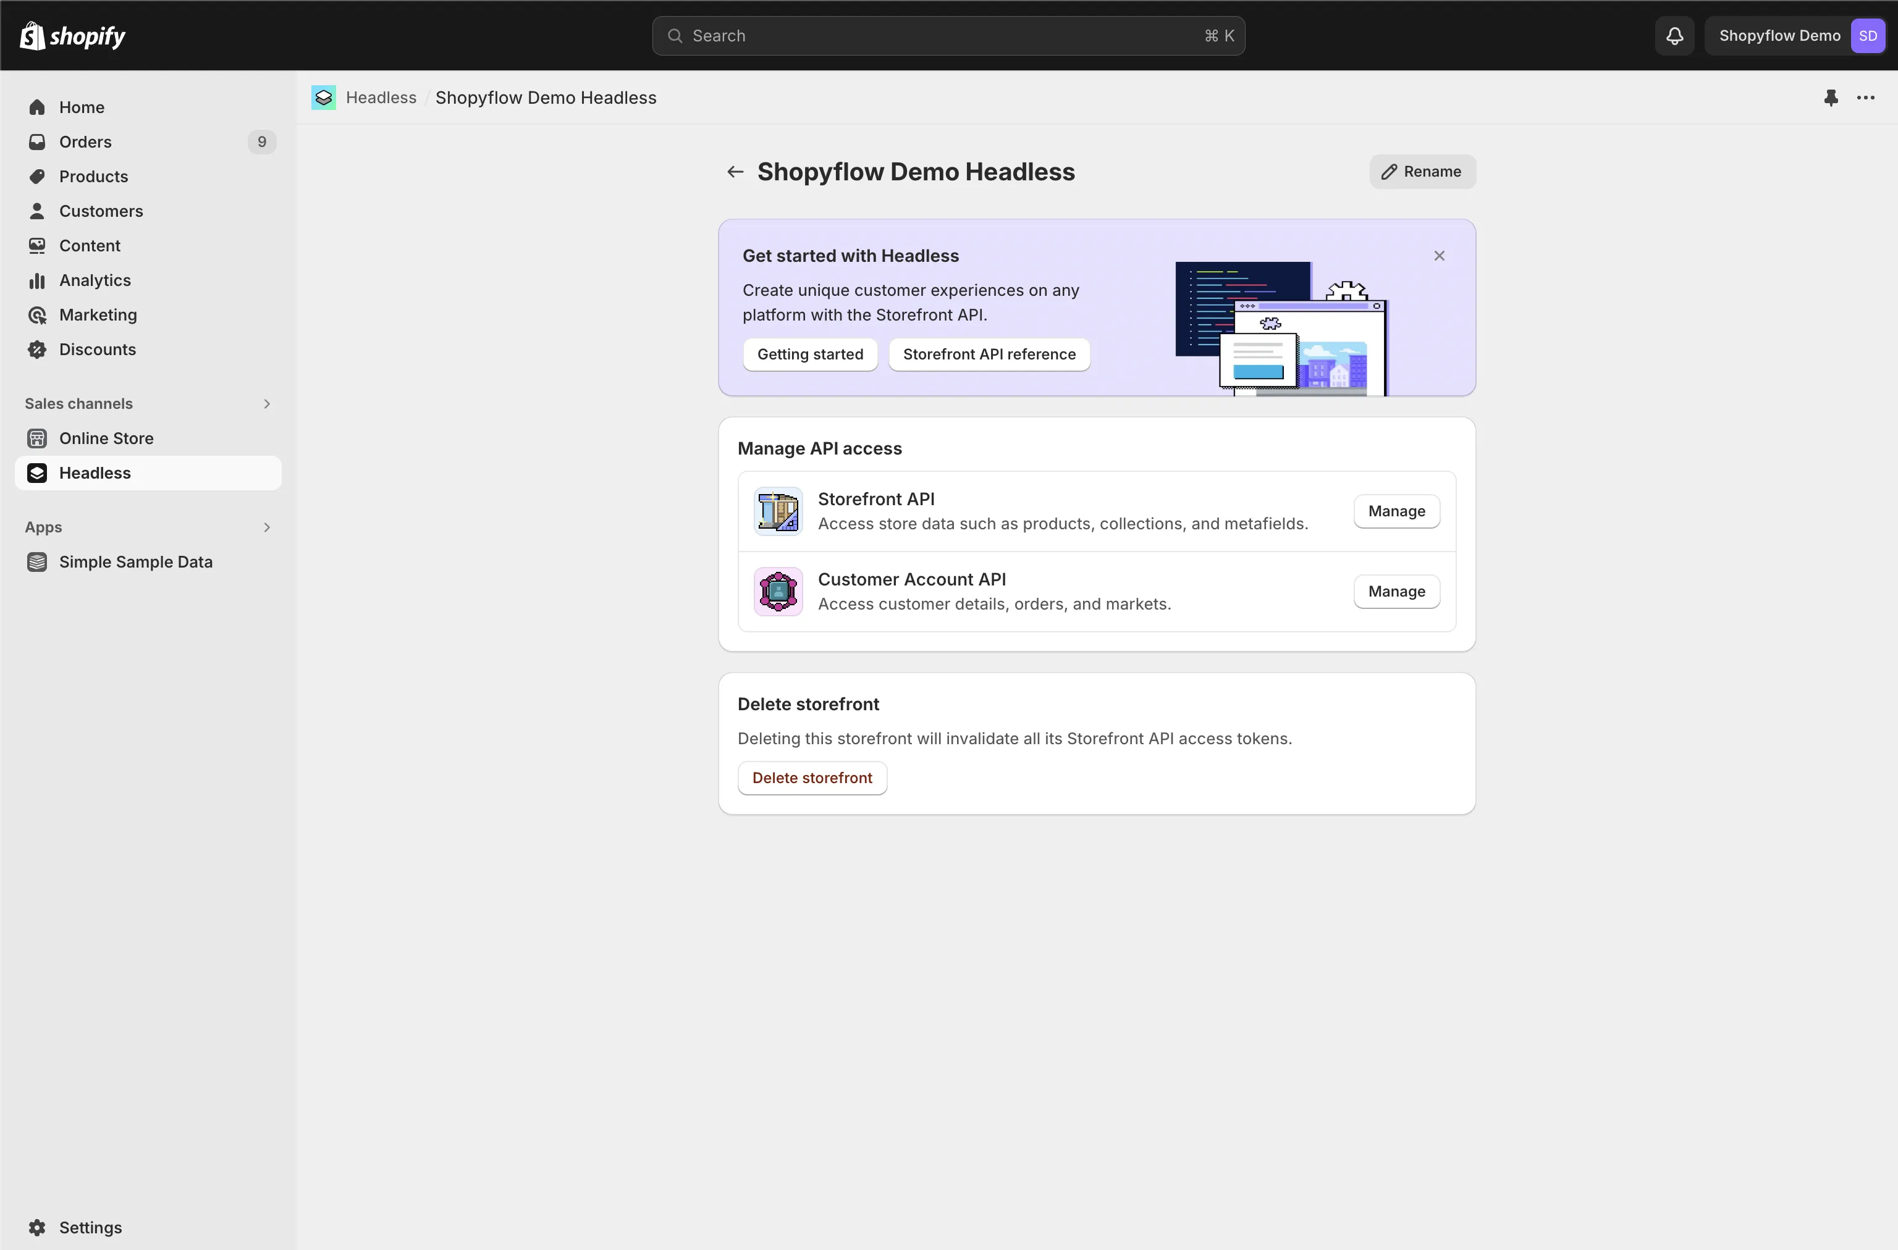This screenshot has width=1898, height=1250.
Task: Click the Simple Sample Data app icon
Action: pos(36,562)
